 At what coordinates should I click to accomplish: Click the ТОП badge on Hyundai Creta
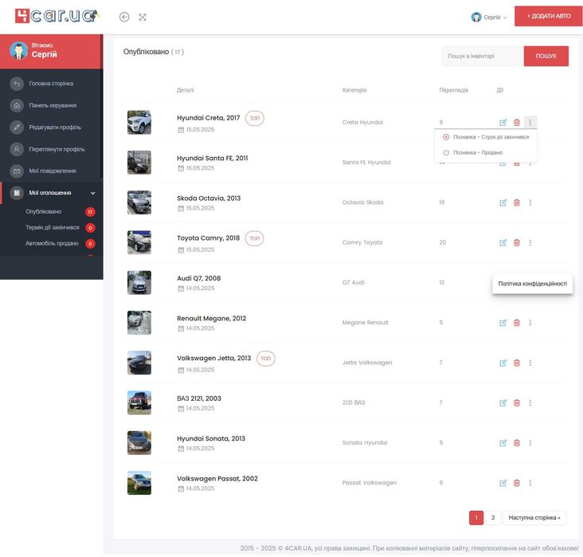[x=255, y=118]
